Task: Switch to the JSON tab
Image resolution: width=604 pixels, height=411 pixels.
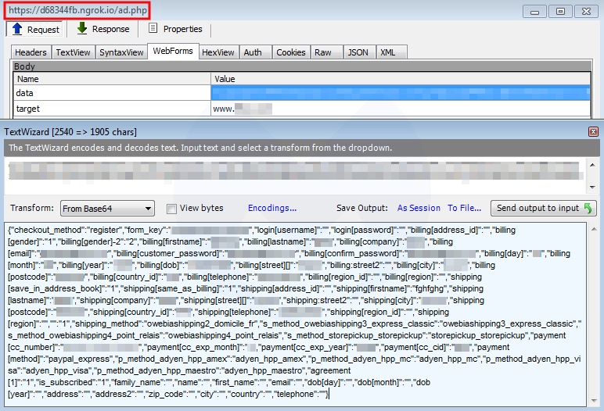Action: click(x=358, y=52)
